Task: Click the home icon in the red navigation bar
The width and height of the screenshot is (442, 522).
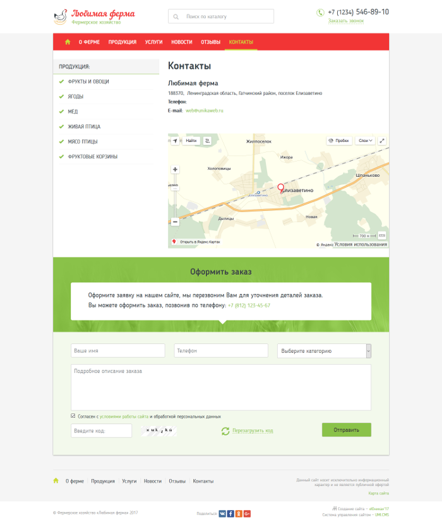Action: [x=68, y=42]
